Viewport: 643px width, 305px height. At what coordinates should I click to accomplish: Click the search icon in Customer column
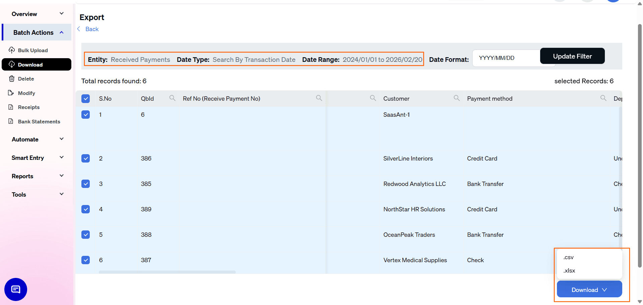coord(457,98)
